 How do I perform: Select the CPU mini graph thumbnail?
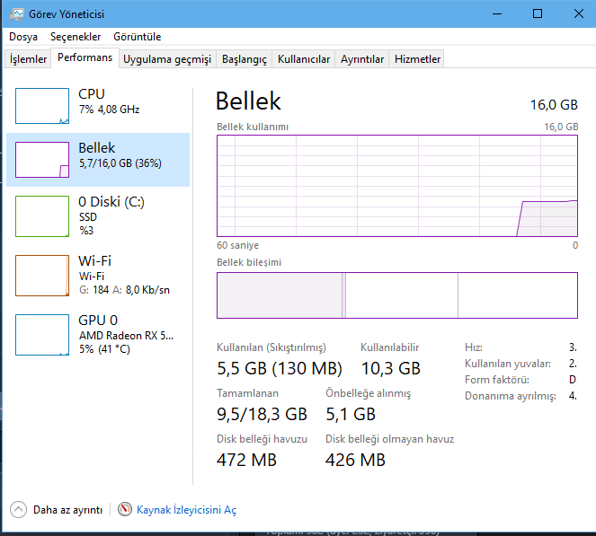click(42, 106)
